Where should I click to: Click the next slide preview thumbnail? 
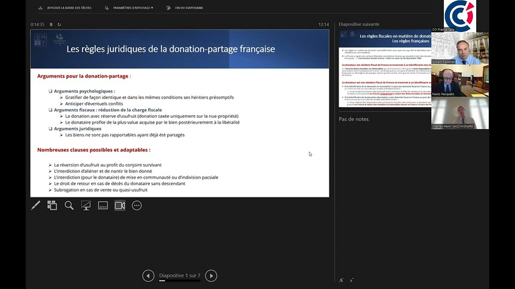coord(385,68)
